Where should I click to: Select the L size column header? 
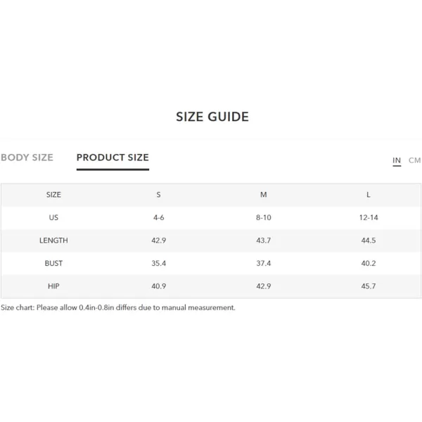369,195
